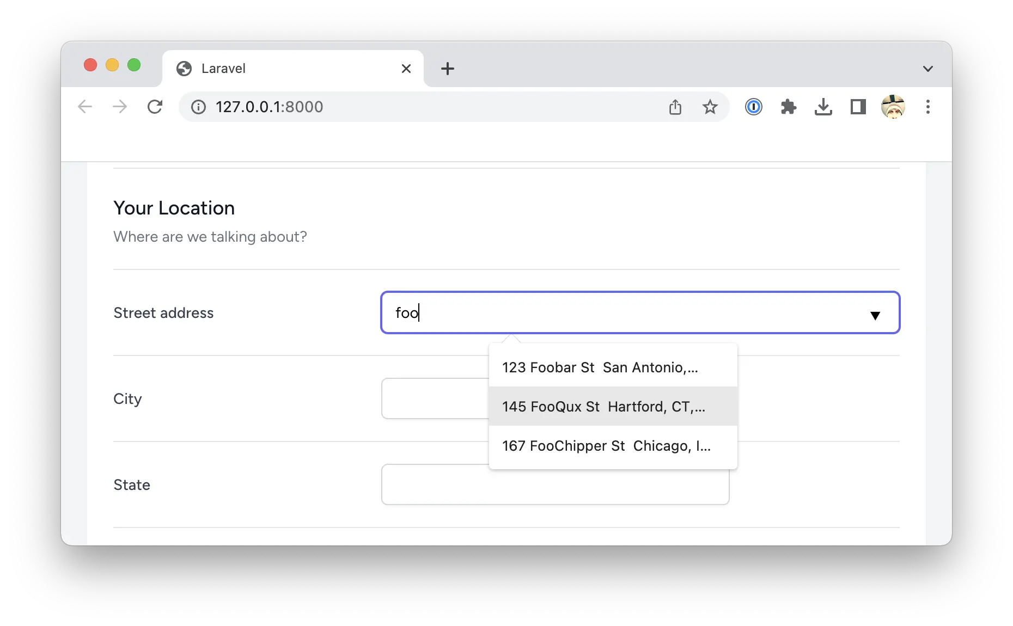This screenshot has height=626, width=1013.
Task: Expand the Street address dropdown arrow
Action: (x=875, y=315)
